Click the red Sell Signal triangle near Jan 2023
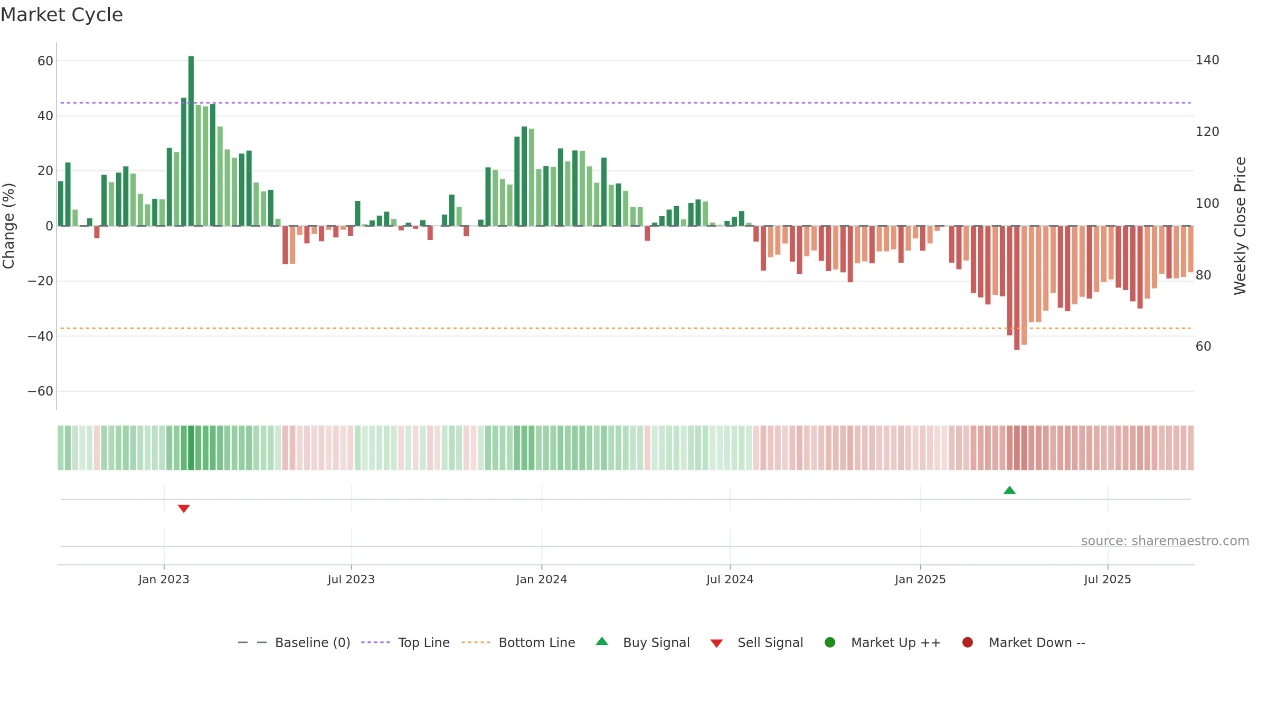 [x=184, y=508]
